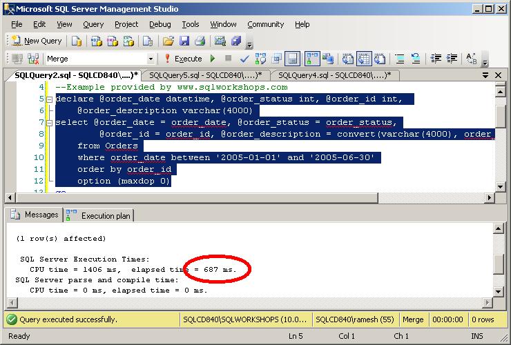This screenshot has height=345, width=511.
Task: Open the Tools menu
Action: [x=191, y=24]
